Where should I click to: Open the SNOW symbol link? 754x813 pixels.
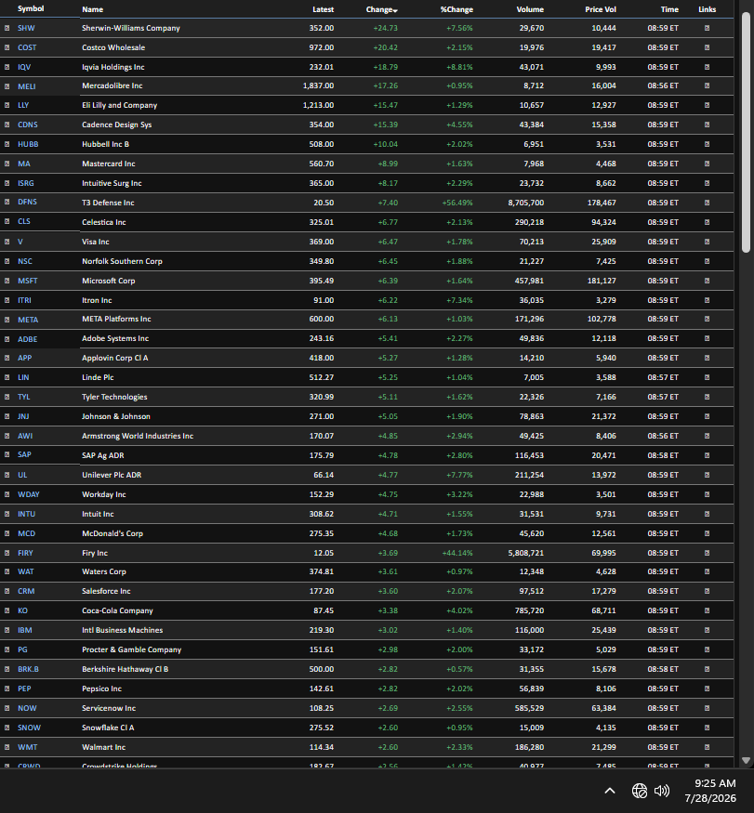(29, 728)
